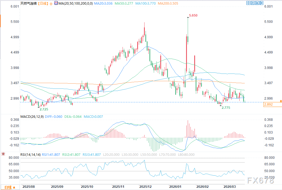Click the MA indicator chart icon
Image resolution: width=282 pixels, height=190 pixels.
[56, 4]
